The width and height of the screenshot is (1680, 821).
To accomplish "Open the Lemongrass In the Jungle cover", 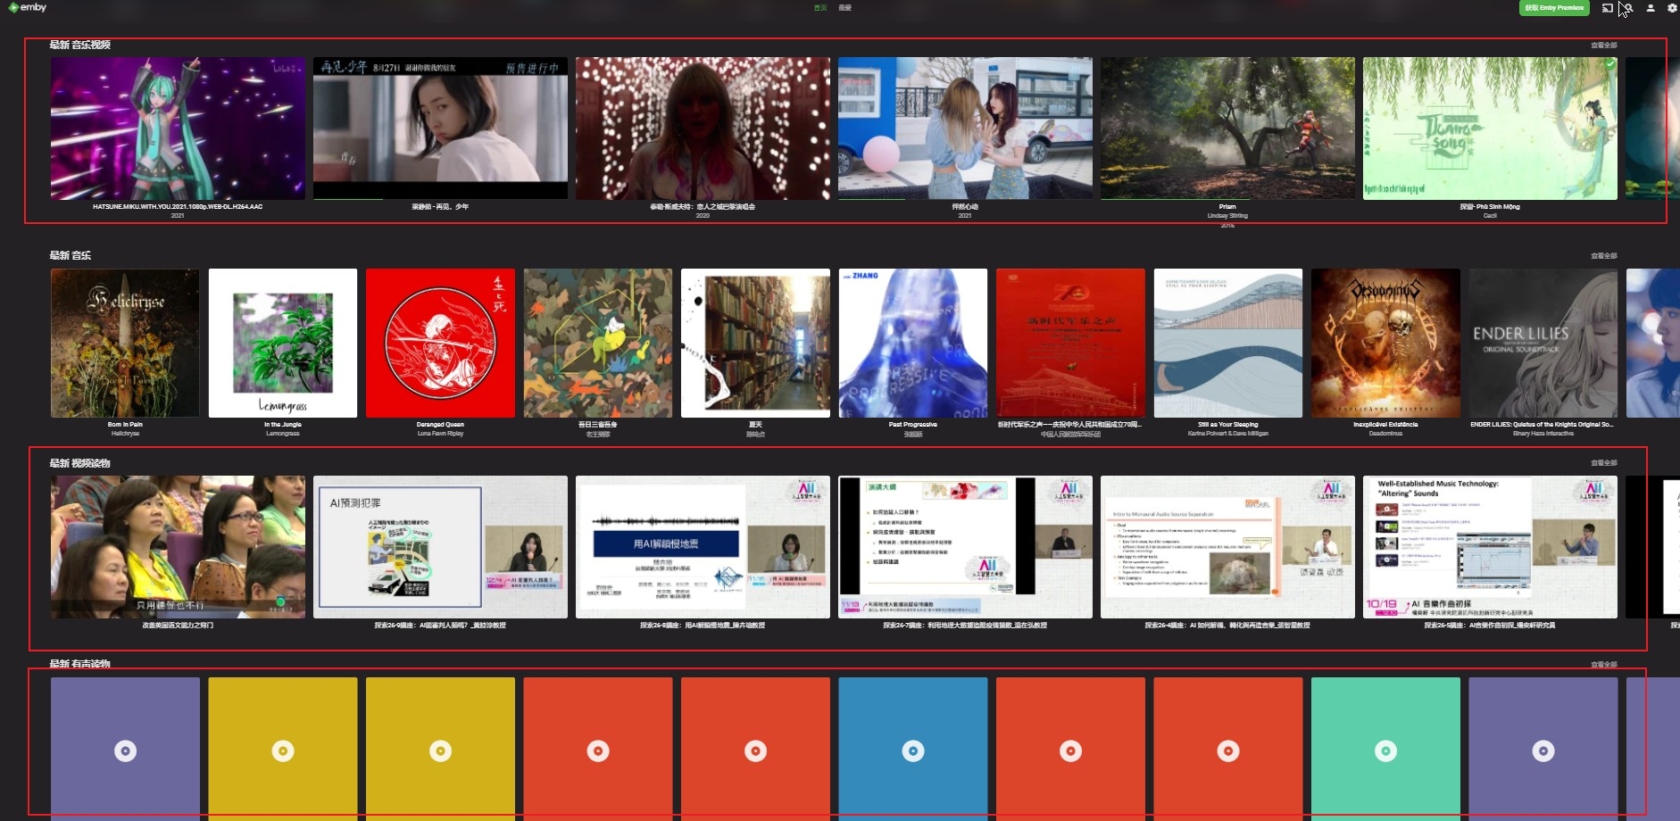I will (283, 343).
